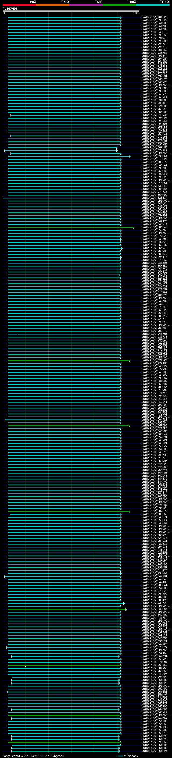Select hit label UniRef100_Q93VT9
The image size is (172, 758).
[154, 47]
